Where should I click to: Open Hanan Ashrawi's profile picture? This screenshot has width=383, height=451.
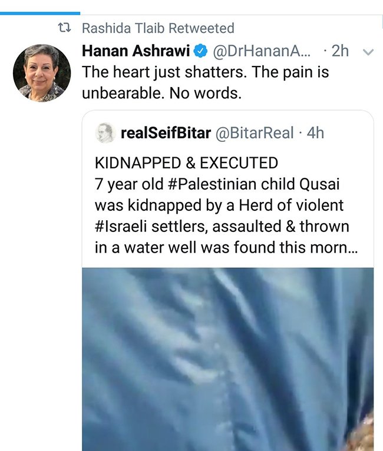coord(42,73)
